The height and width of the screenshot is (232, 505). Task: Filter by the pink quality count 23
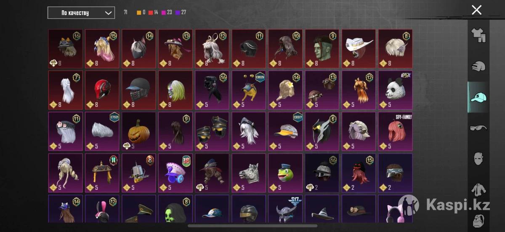click(x=167, y=13)
